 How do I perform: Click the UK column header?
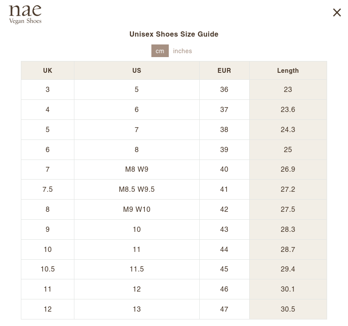(47, 71)
